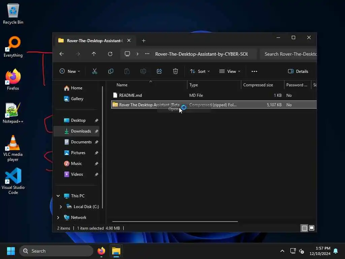Click the 5,107 KB size cell
This screenshot has height=259, width=345.
274,105
